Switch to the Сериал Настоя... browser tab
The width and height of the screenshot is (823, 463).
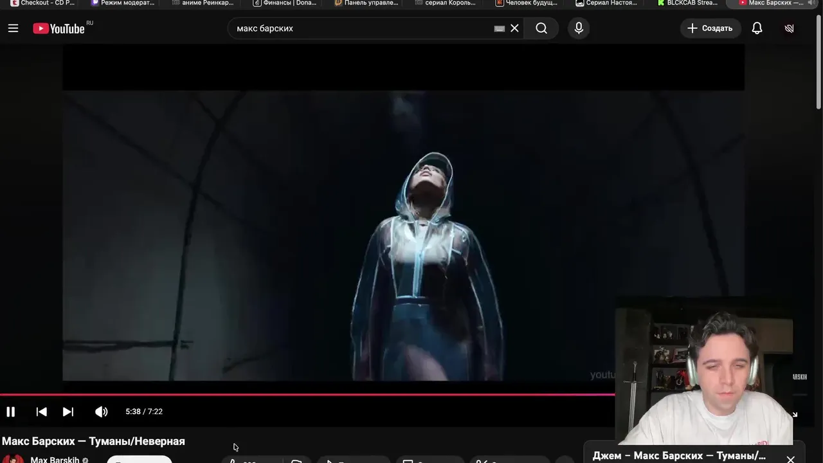(x=607, y=3)
